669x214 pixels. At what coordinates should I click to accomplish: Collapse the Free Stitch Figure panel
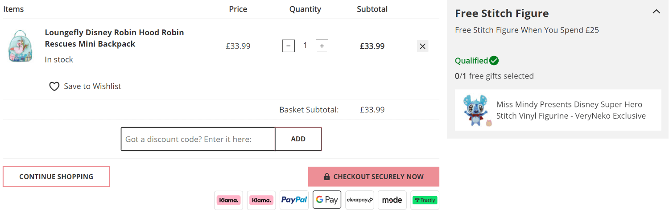click(x=657, y=12)
